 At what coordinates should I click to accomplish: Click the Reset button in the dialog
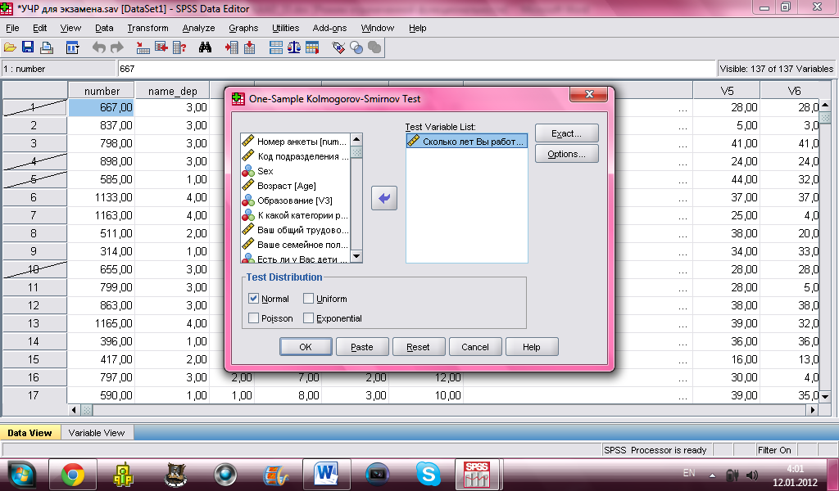tap(419, 347)
